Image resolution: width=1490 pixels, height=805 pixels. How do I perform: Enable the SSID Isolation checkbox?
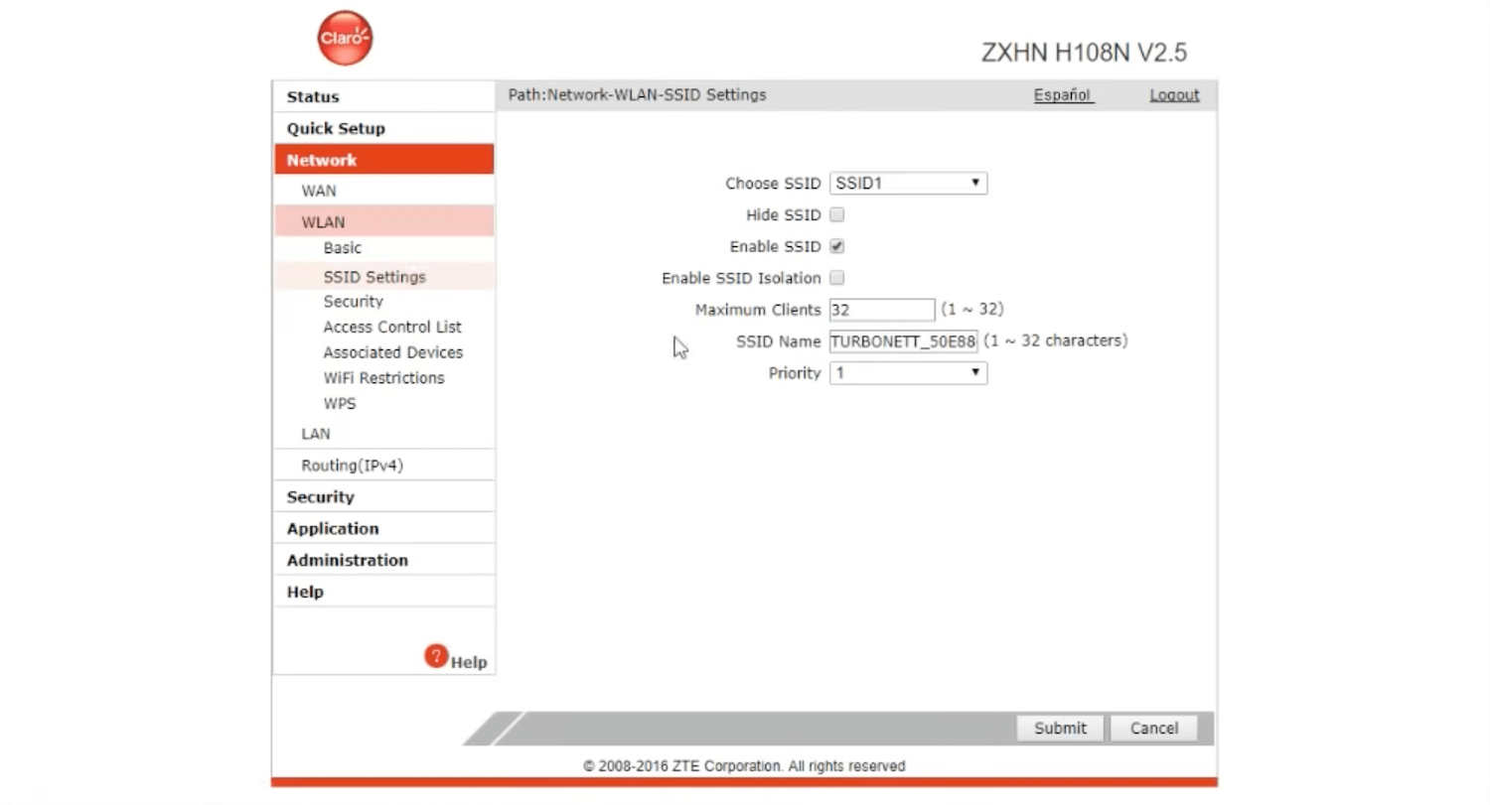[x=836, y=278]
